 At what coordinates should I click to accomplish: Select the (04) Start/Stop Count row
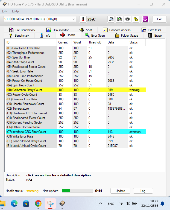(76, 62)
